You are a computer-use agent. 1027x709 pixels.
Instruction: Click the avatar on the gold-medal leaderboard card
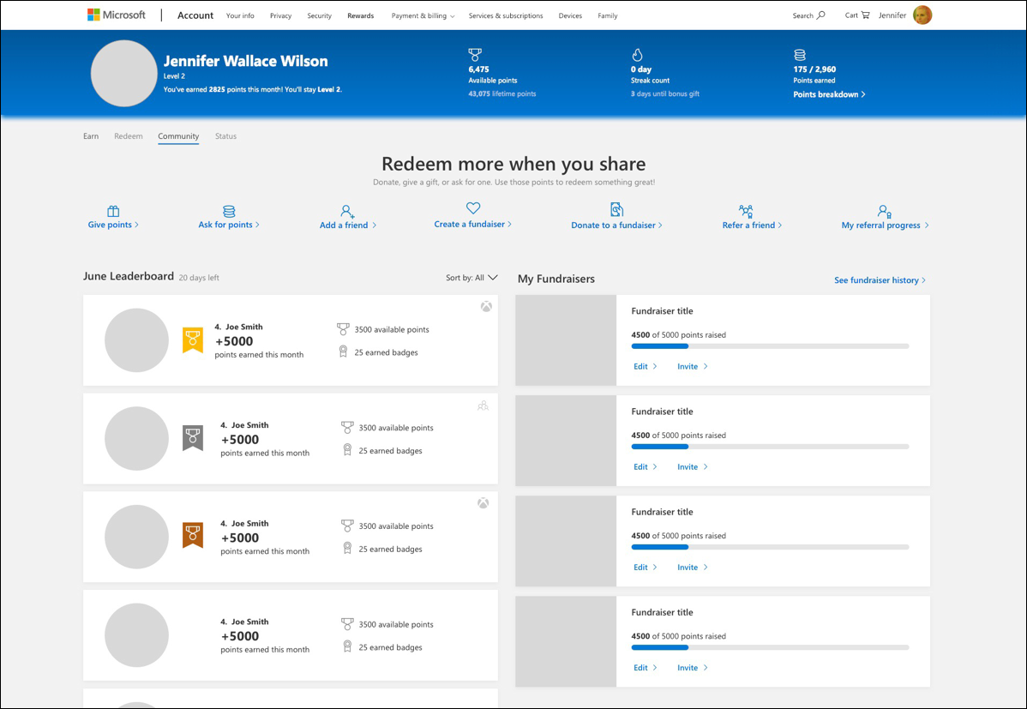tap(137, 340)
